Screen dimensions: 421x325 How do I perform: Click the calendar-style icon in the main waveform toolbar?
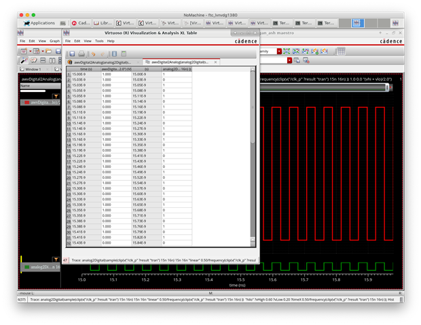24,51
